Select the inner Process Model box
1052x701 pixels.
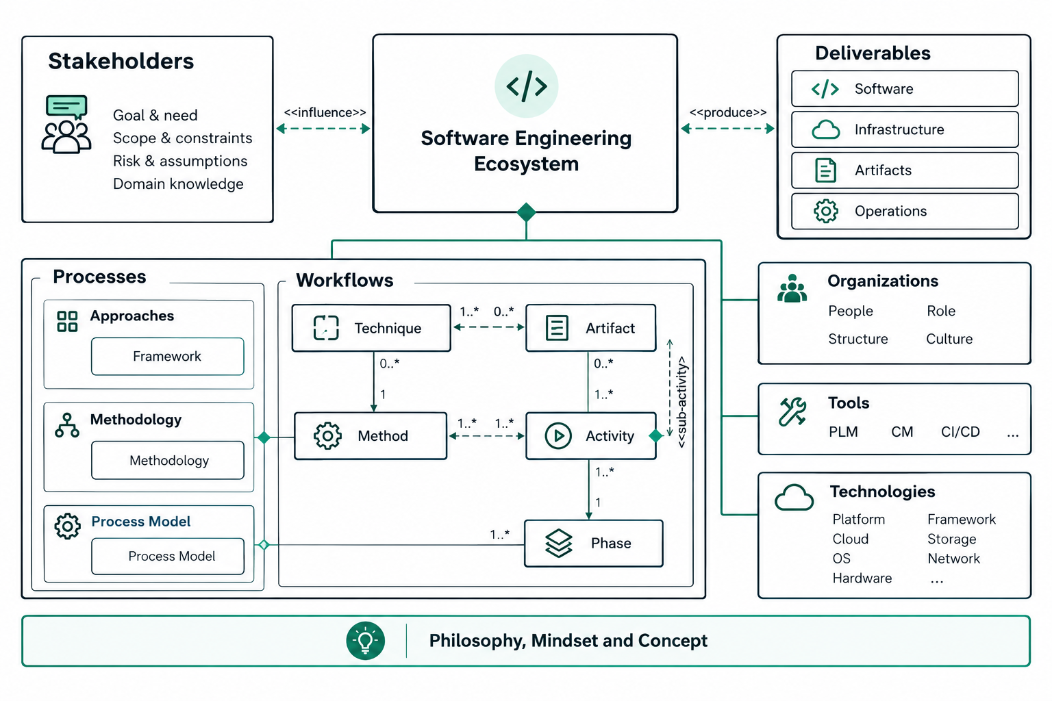click(x=168, y=557)
